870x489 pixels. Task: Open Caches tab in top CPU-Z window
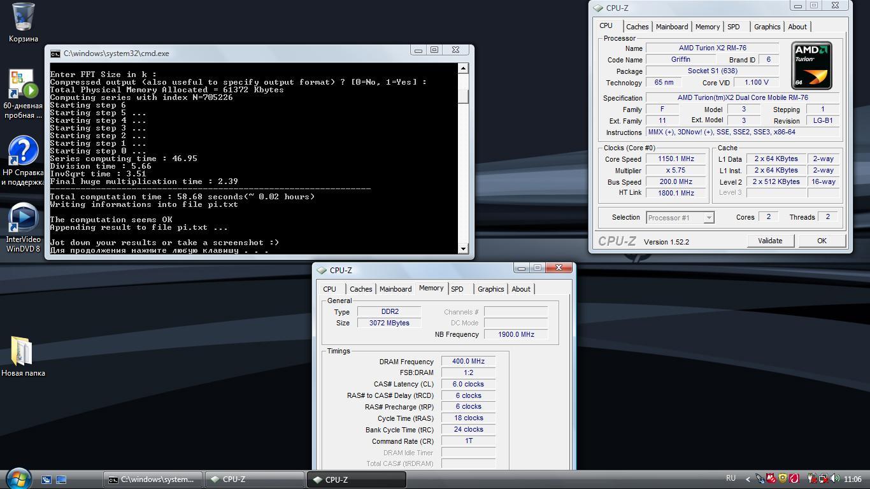[637, 27]
